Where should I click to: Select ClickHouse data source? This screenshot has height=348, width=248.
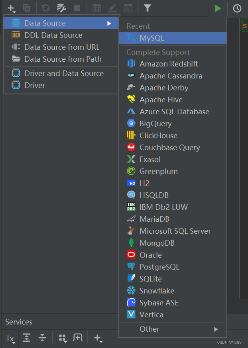click(x=173, y=136)
